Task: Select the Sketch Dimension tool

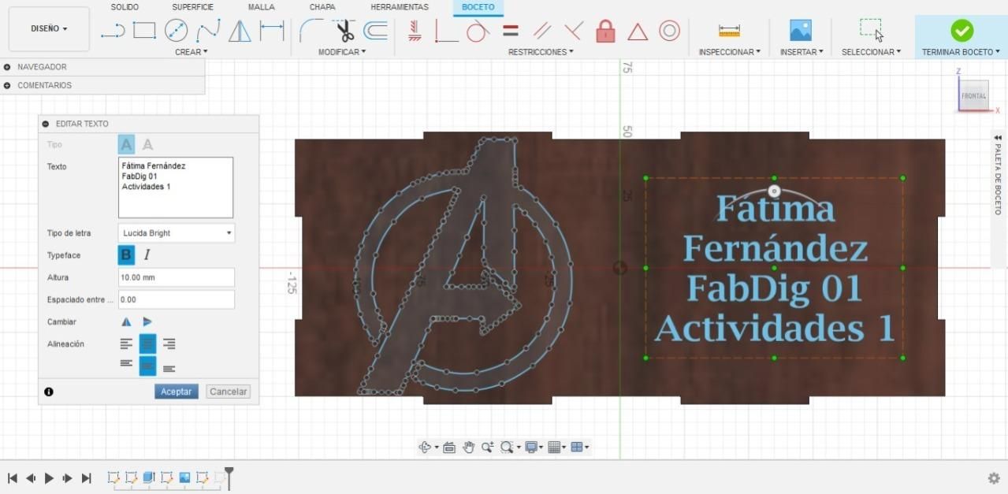Action: [x=272, y=31]
